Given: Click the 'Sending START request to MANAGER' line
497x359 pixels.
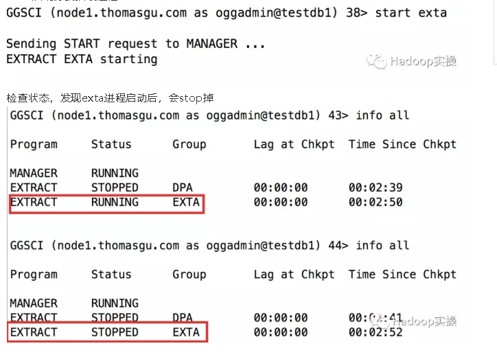Looking at the screenshot, I should (x=135, y=43).
